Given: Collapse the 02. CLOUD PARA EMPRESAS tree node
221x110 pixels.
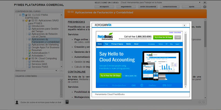Looking at the screenshot, I should (20, 15).
